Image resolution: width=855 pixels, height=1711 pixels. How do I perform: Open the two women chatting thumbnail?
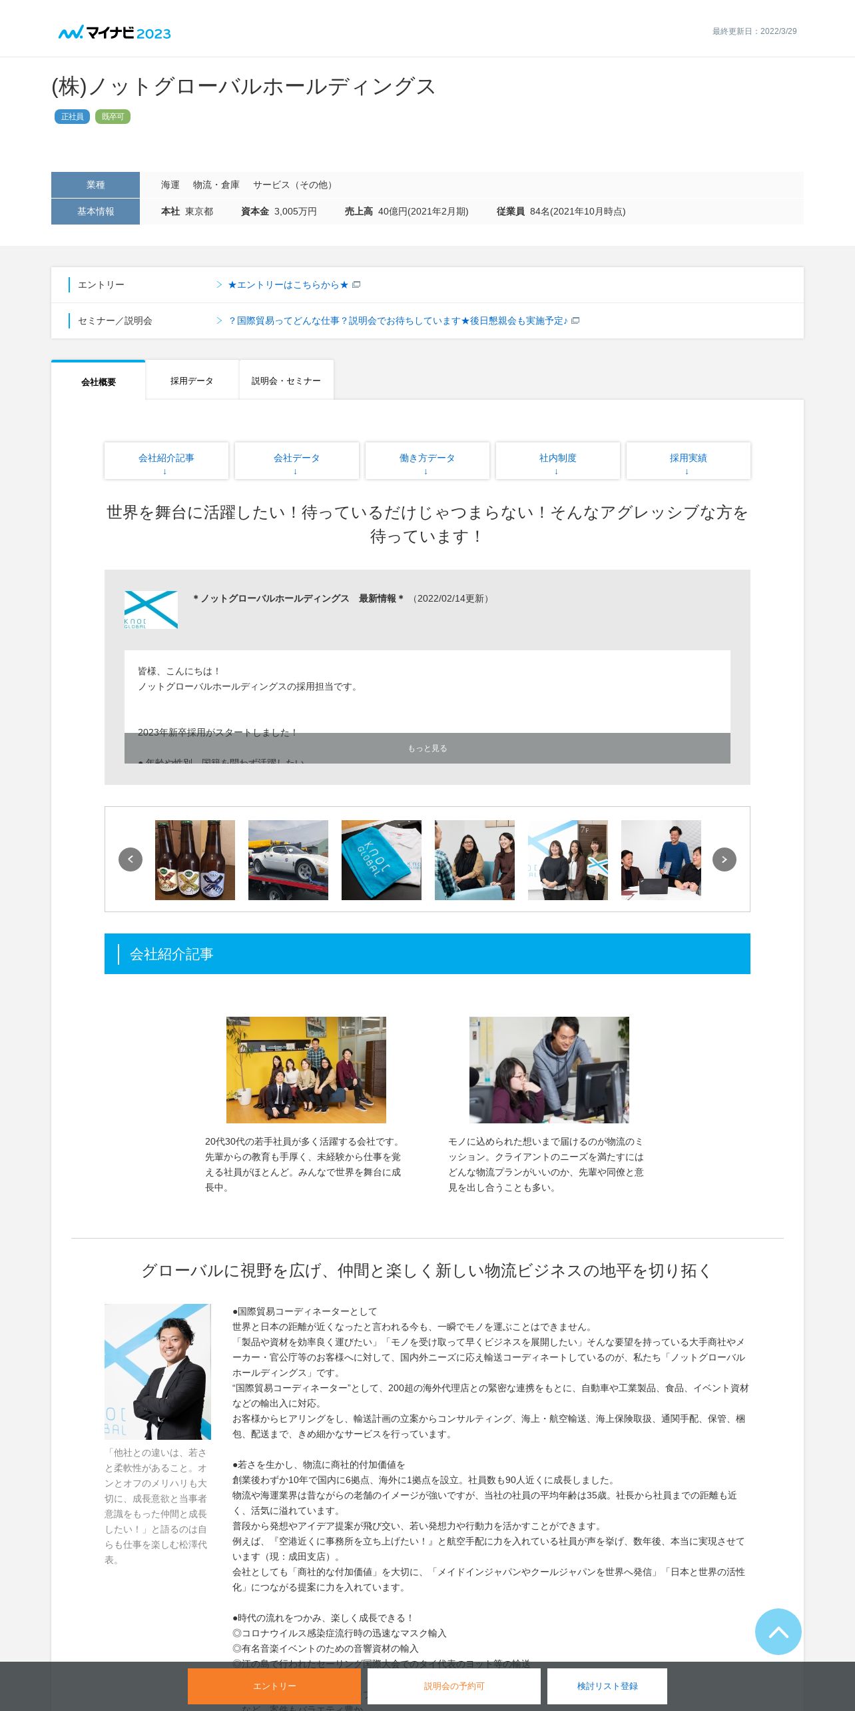pos(475,860)
